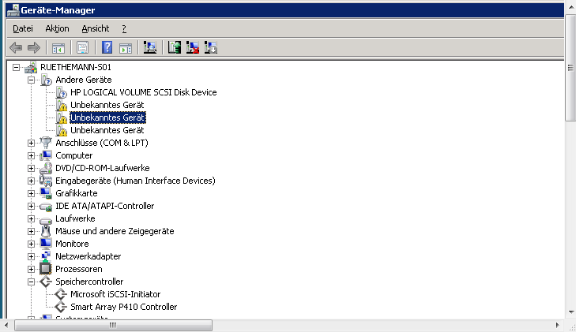Select the Computer category label
The height and width of the screenshot is (332, 576).
(73, 155)
